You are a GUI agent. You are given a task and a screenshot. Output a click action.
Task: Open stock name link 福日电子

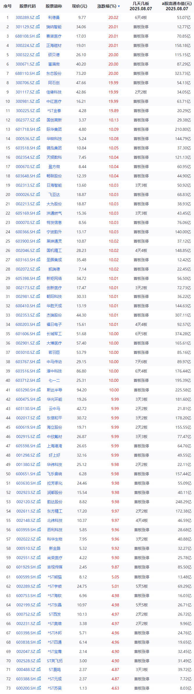click(x=54, y=324)
